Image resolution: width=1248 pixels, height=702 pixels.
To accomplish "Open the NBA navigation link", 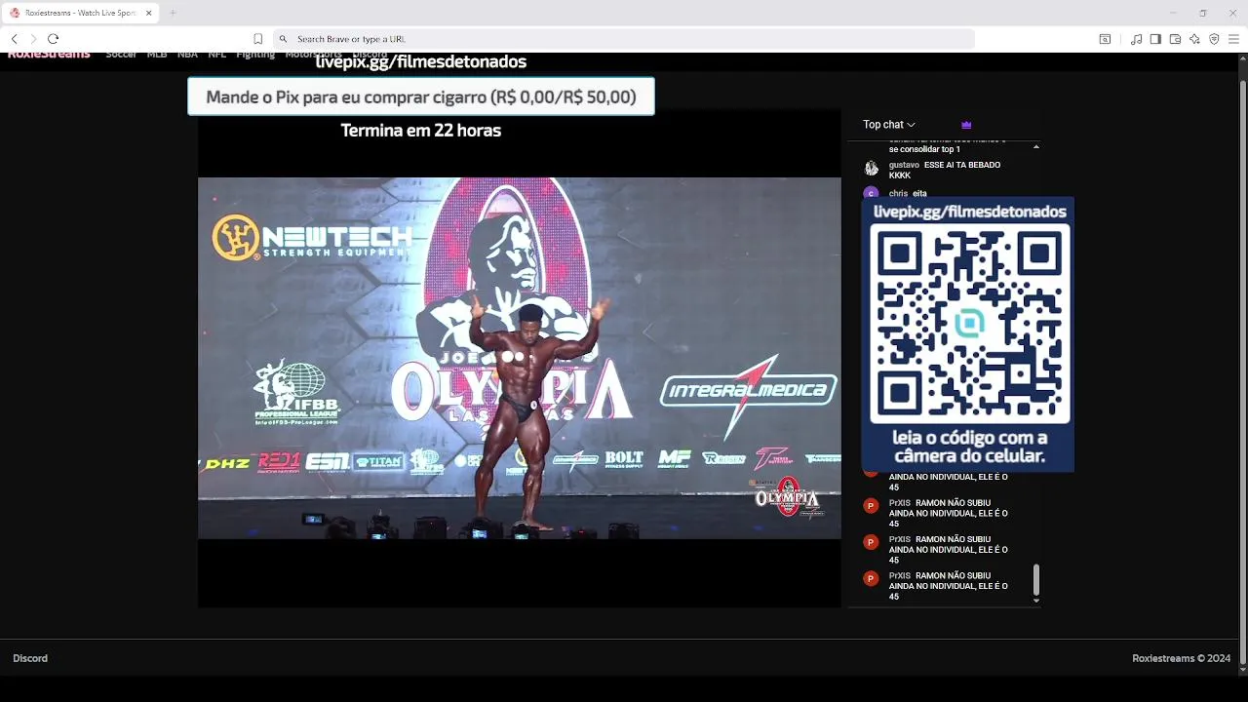I will (x=187, y=55).
